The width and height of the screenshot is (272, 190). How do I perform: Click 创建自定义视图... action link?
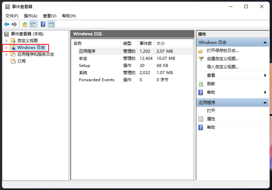(223, 59)
